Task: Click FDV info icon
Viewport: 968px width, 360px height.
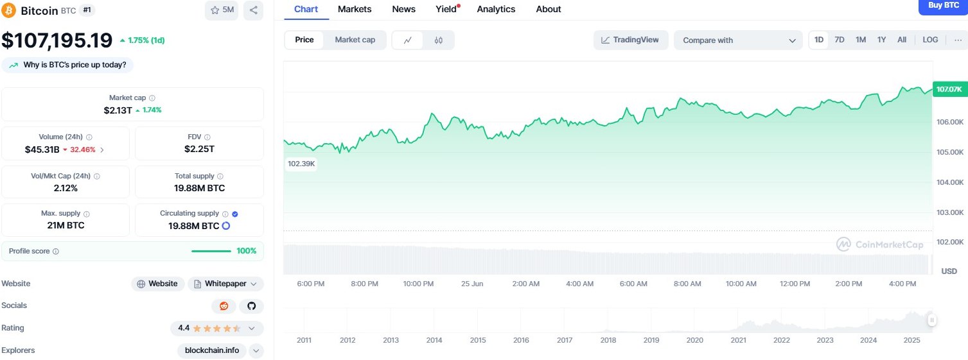Action: (x=207, y=137)
